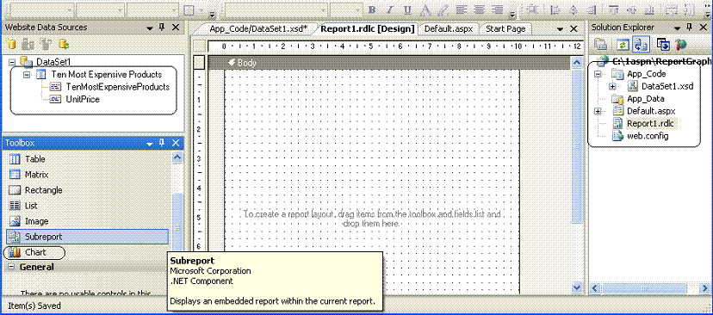This screenshot has width=713, height=315.
Task: Click Center align toolbar icon
Action: (480, 10)
